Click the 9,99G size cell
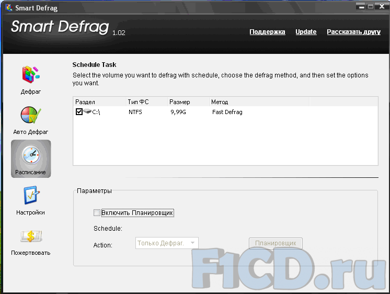This screenshot has height=294, width=390. 178,112
